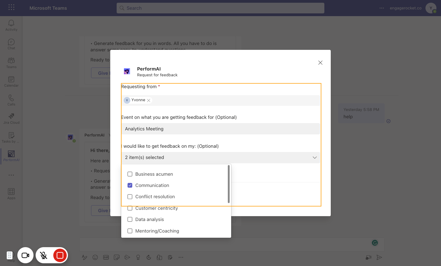Uncheck the Communication option
Viewport: 441px width, 266px height.
coord(130,185)
